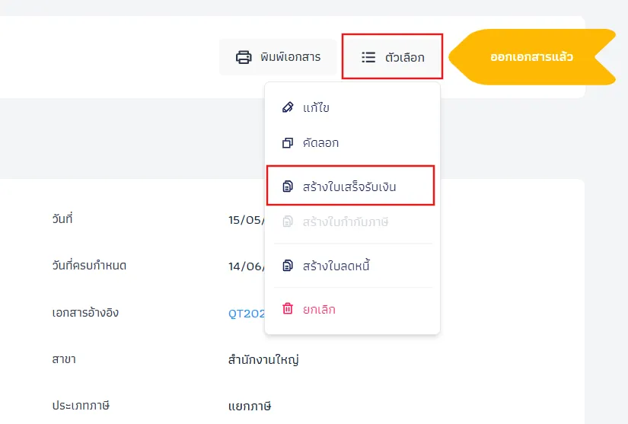Click the document icon for สร้างใบลดหนี้

pyautogui.click(x=288, y=266)
